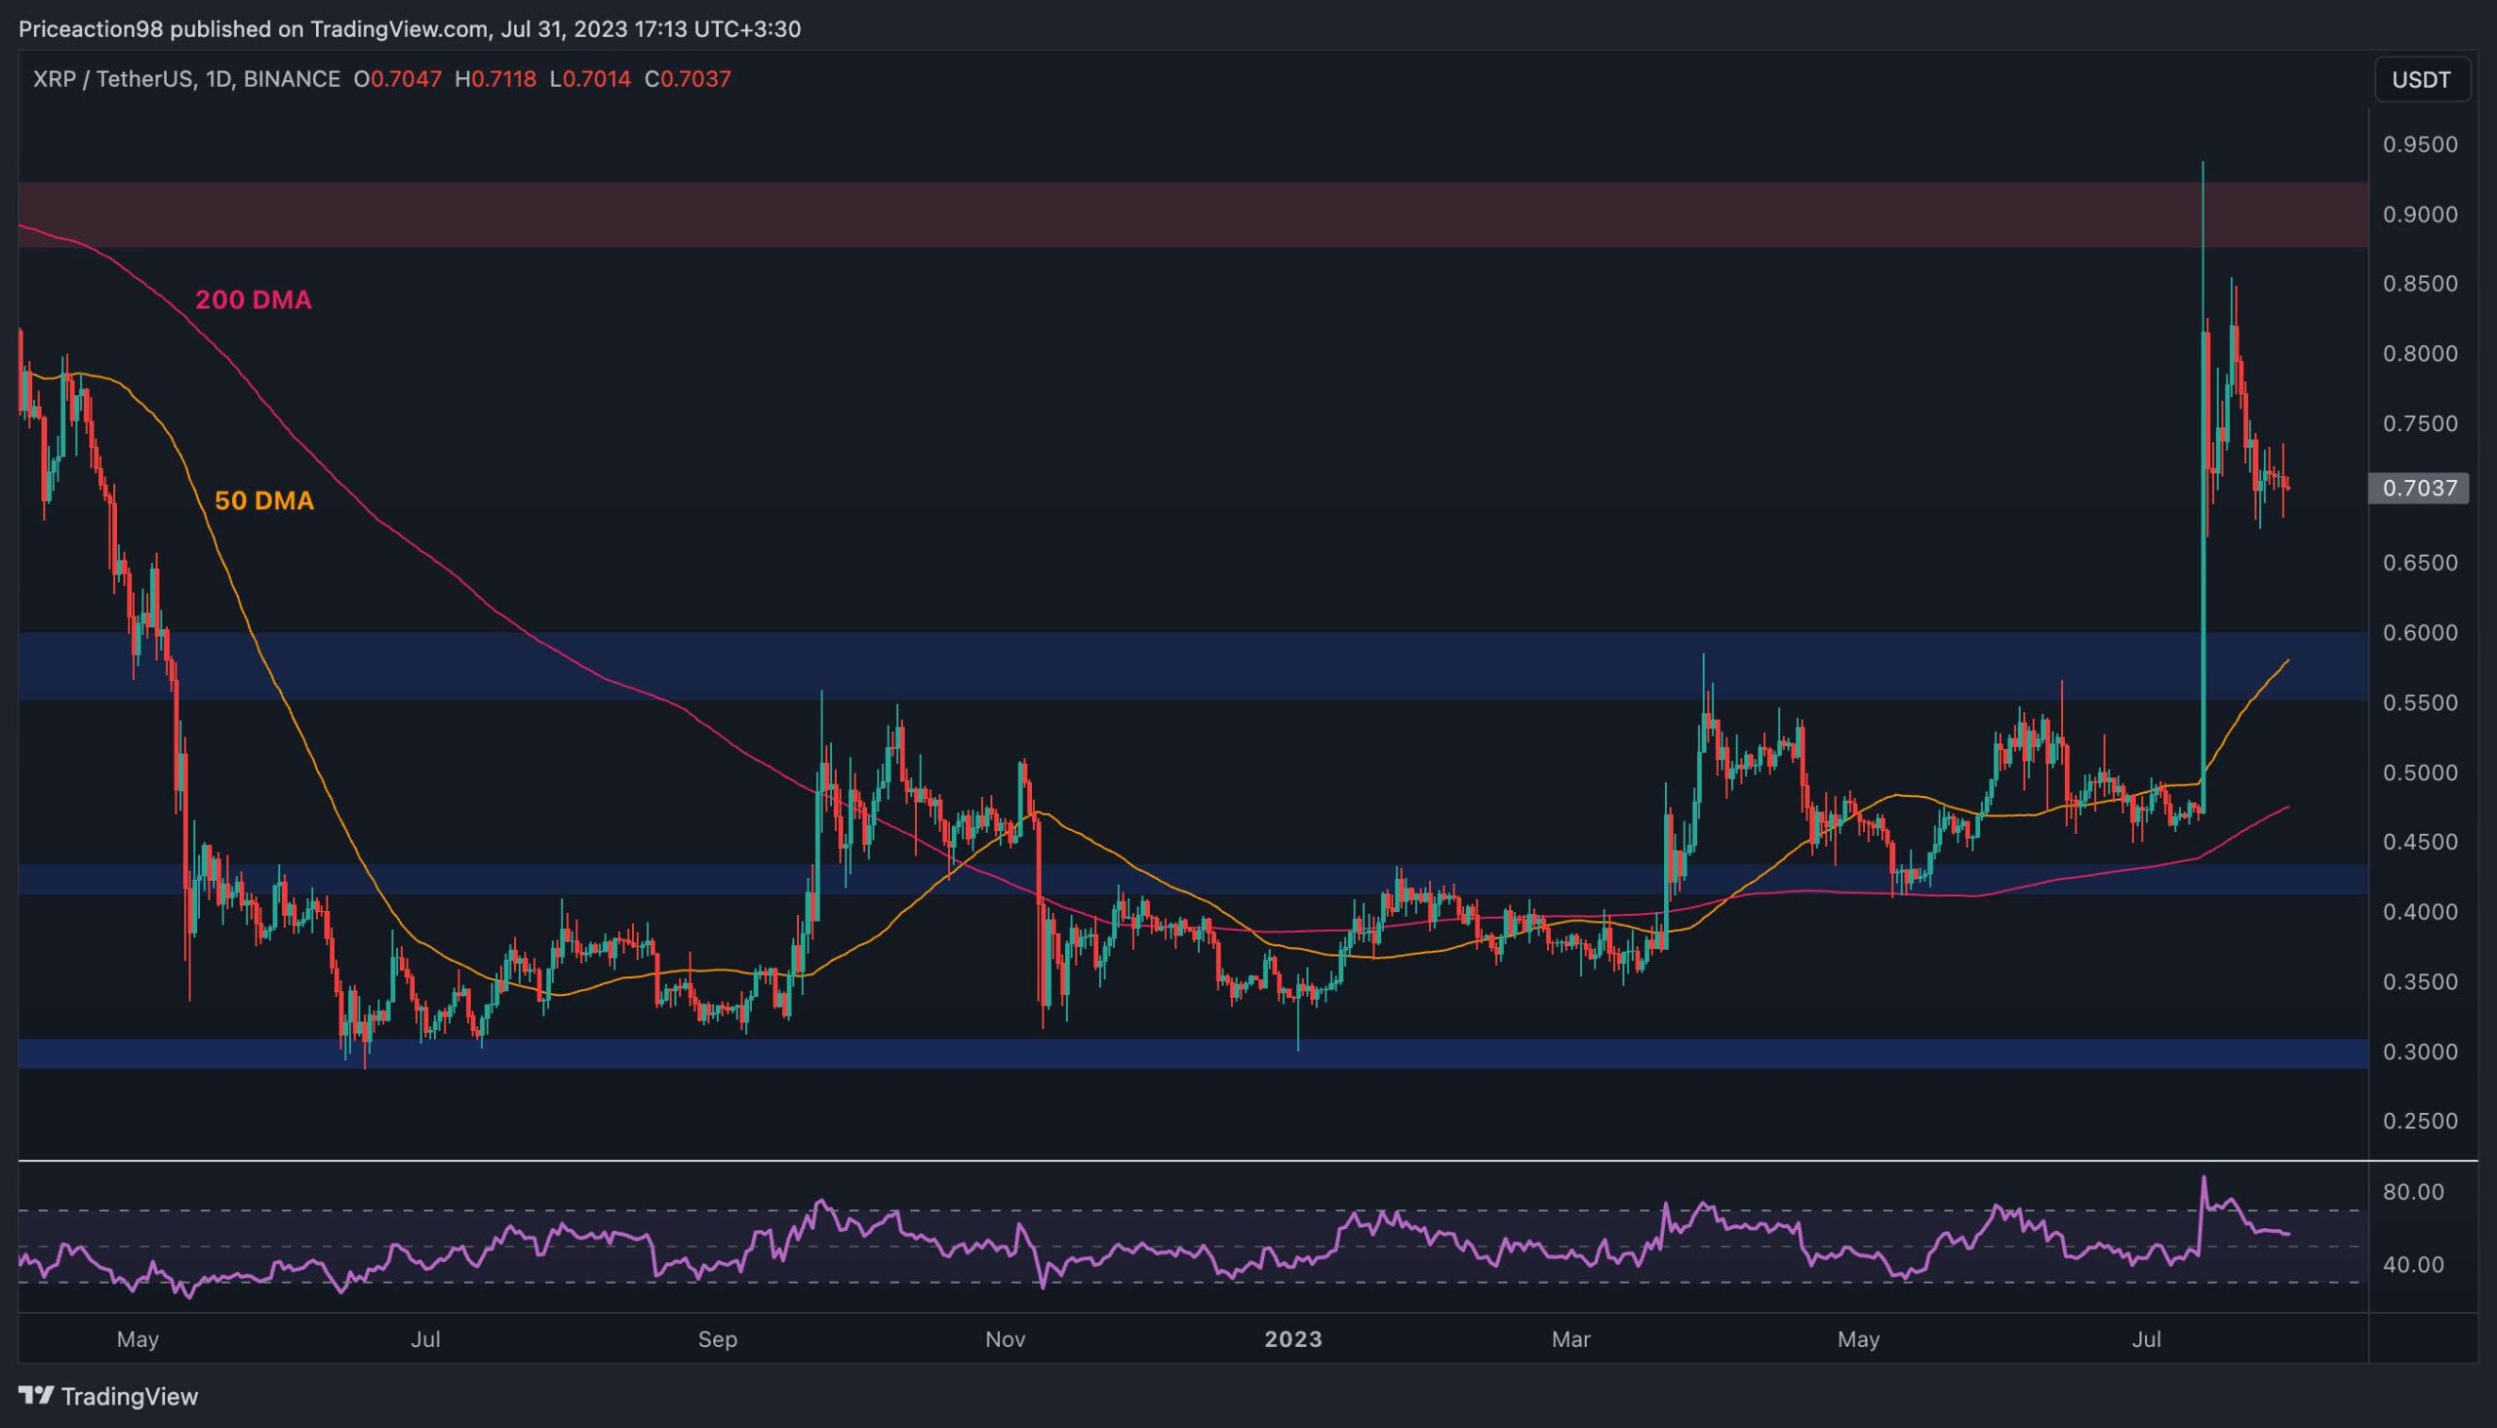
Task: Click the 0.5000 price axis label
Action: 2421,773
